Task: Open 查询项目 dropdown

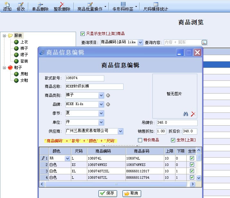Action: [x=140, y=43]
